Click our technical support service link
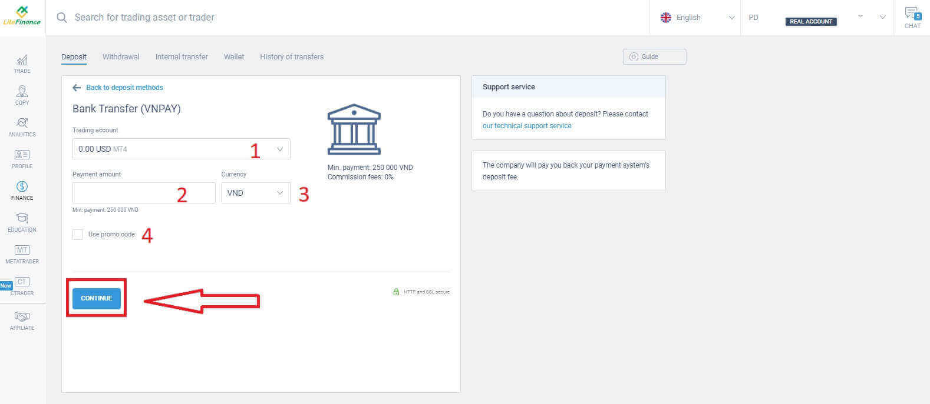 [x=527, y=126]
